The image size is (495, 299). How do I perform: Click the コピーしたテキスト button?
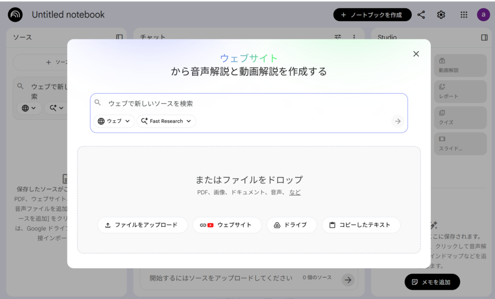pos(361,225)
